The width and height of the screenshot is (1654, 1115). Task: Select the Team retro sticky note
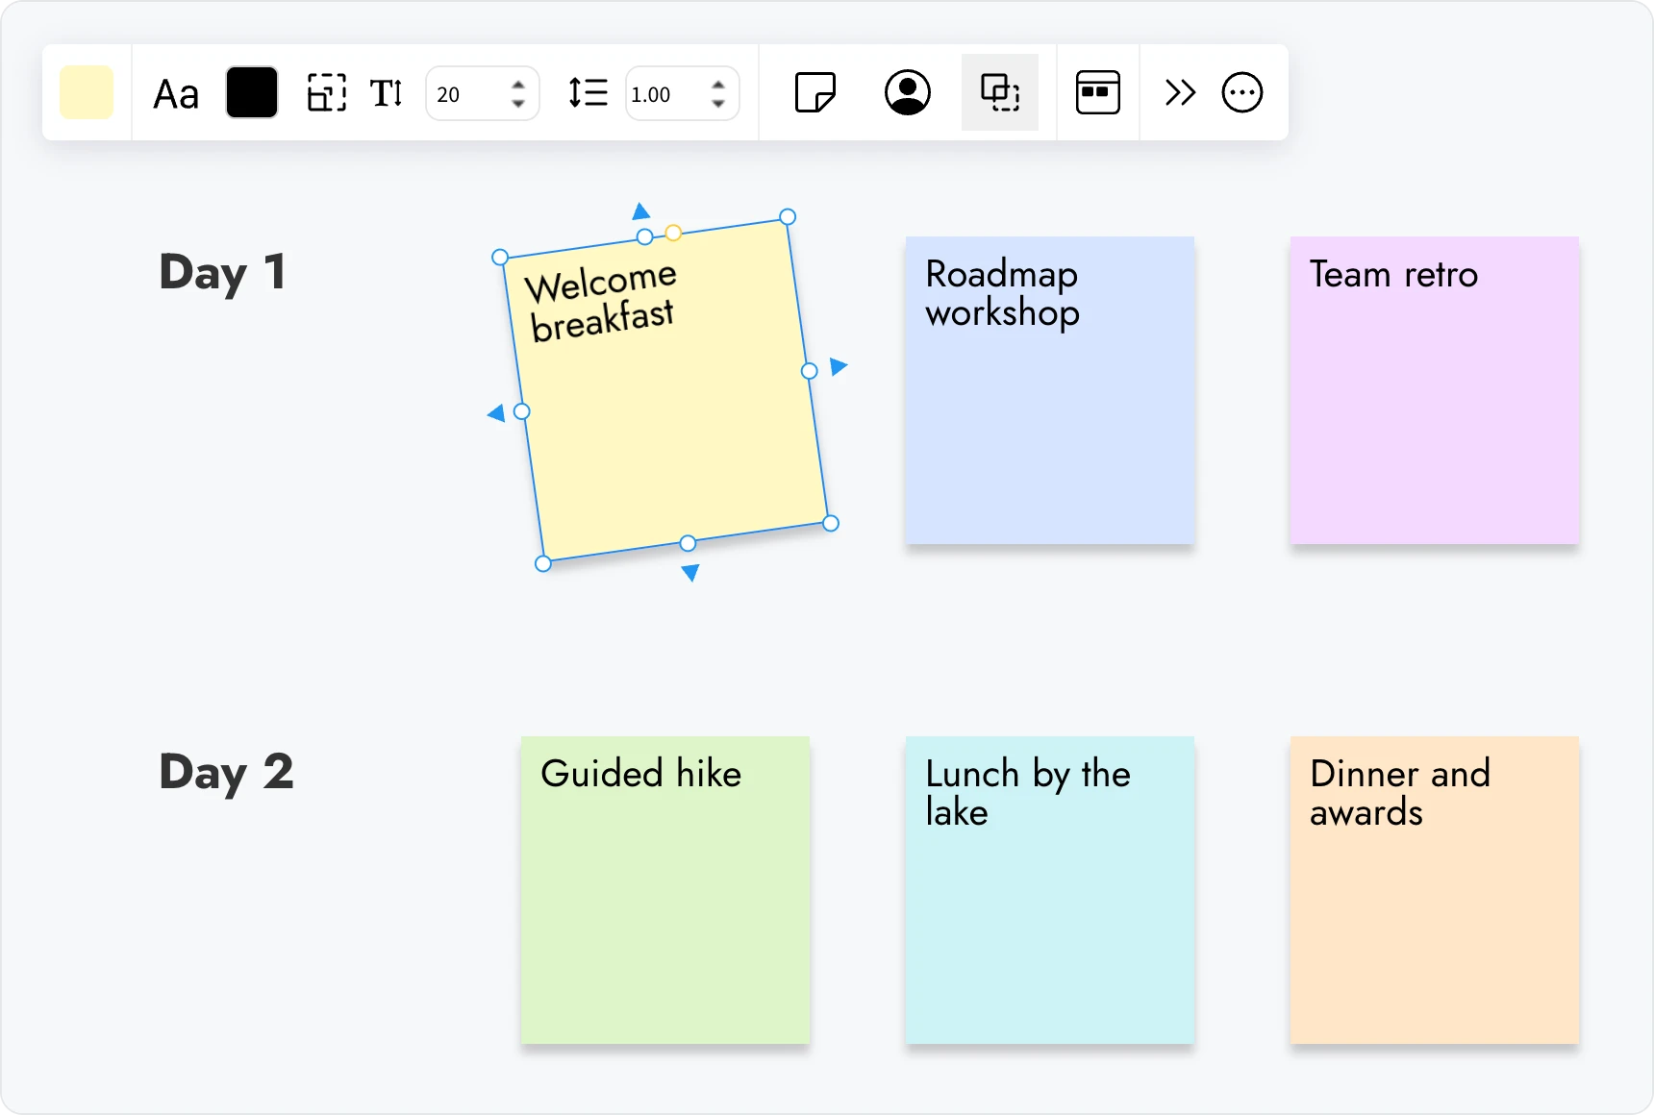tap(1435, 390)
